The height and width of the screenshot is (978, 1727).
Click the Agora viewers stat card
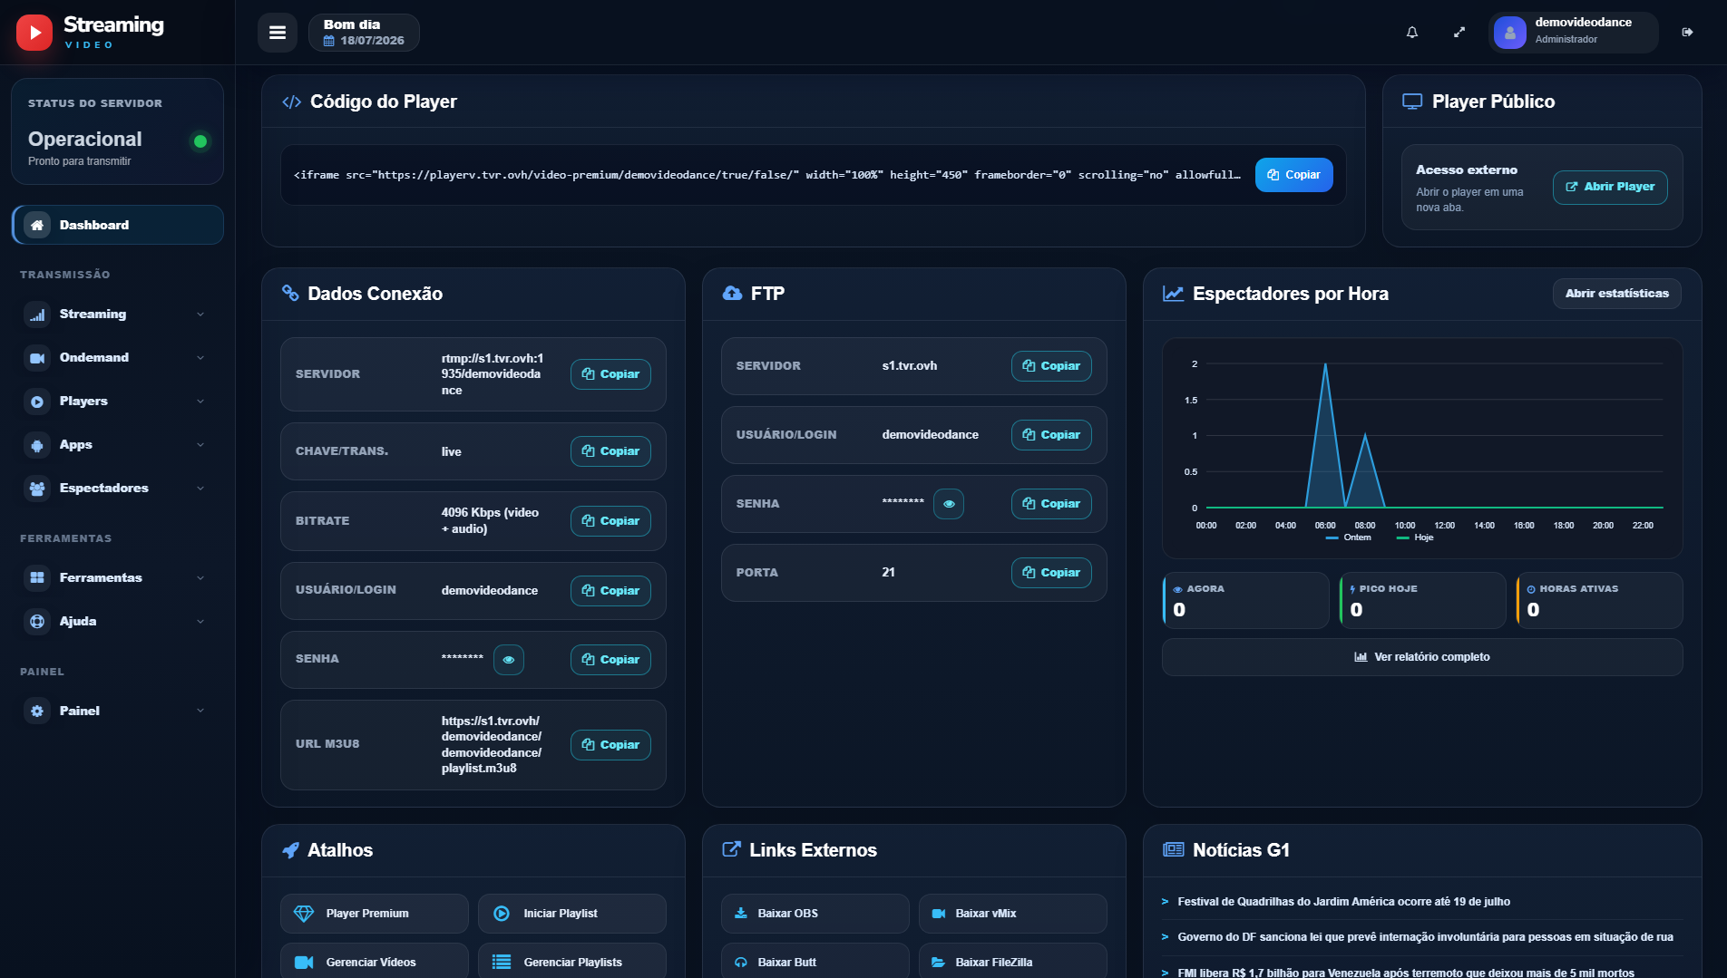coord(1245,600)
